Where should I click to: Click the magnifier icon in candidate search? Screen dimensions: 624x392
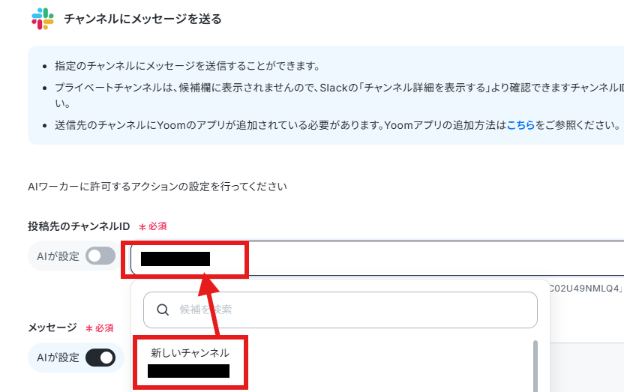click(x=163, y=310)
